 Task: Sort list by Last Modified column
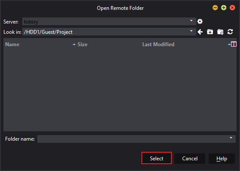coord(158,44)
